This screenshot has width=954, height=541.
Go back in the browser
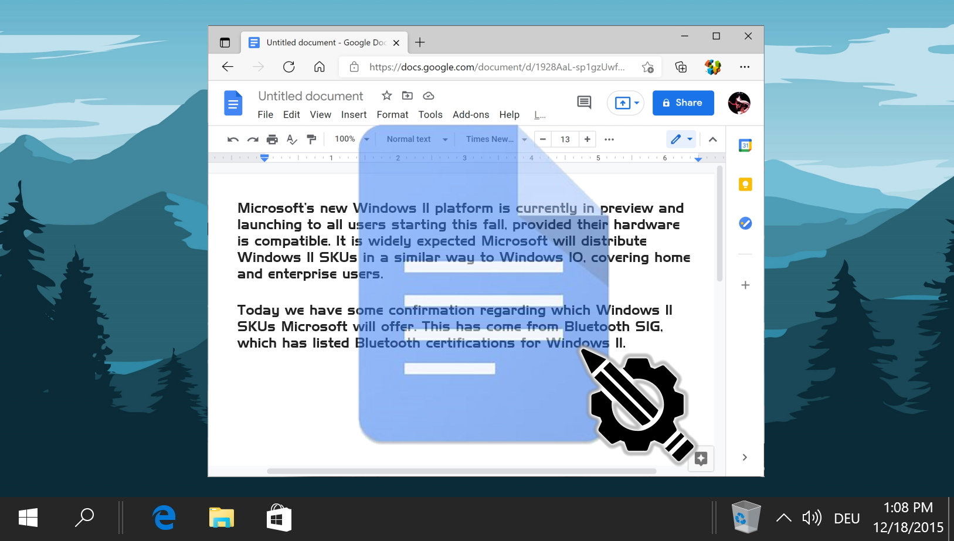pyautogui.click(x=228, y=67)
